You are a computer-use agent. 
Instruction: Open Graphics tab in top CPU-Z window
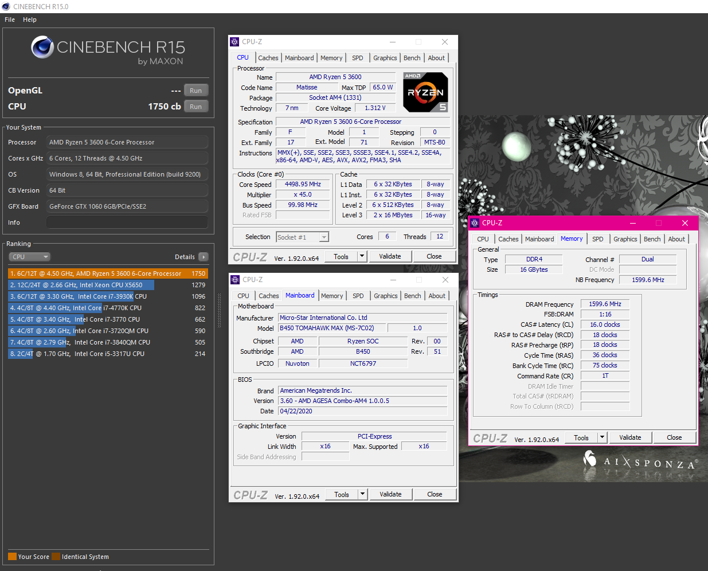(385, 58)
